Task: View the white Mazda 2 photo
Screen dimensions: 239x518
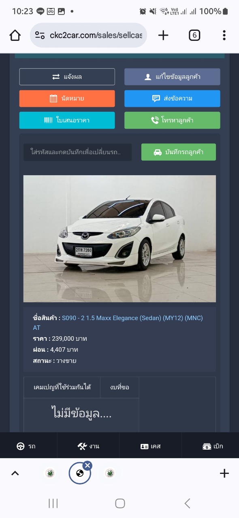Action: tap(119, 239)
